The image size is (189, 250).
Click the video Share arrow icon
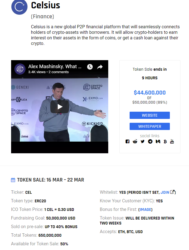pos(100,67)
